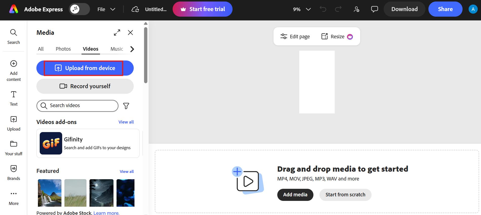
Task: Show more media tabs with right chevron
Action: pyautogui.click(x=132, y=49)
